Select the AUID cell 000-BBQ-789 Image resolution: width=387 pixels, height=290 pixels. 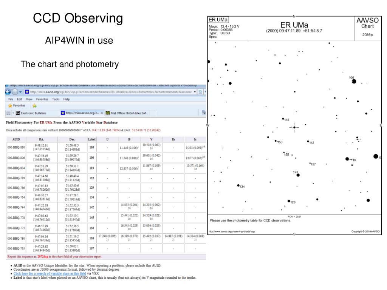16,178
